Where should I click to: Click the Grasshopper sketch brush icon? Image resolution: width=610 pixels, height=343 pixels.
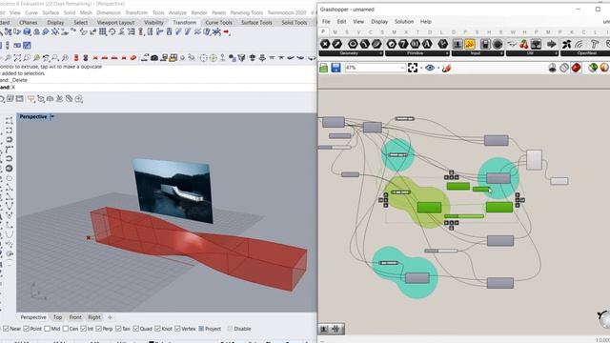[x=447, y=68]
